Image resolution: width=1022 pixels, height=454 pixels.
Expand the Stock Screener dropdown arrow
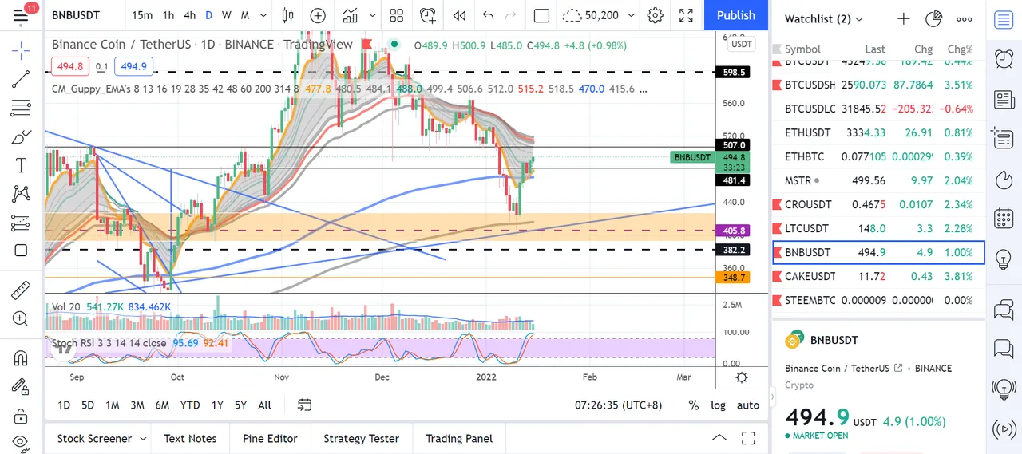143,439
